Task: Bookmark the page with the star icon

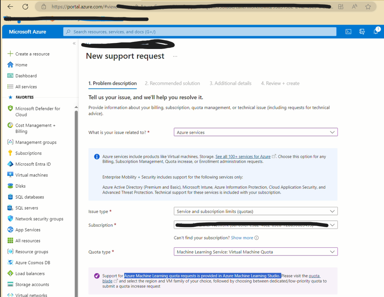Action: point(368,7)
